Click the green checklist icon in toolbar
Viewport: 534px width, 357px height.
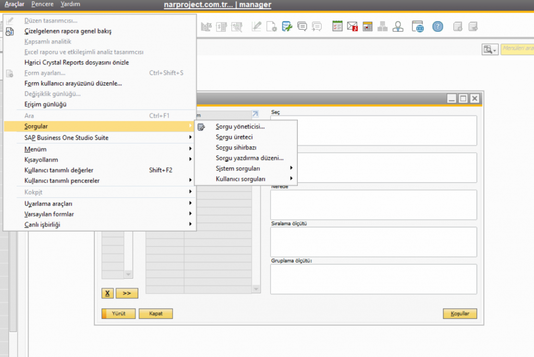(x=337, y=27)
